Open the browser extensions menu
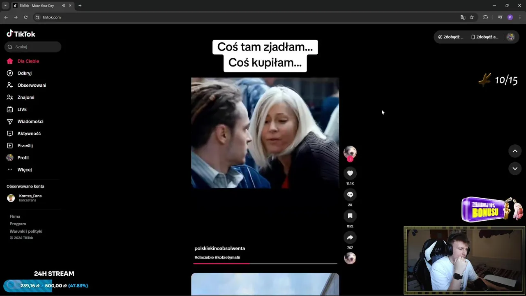 [x=486, y=17]
